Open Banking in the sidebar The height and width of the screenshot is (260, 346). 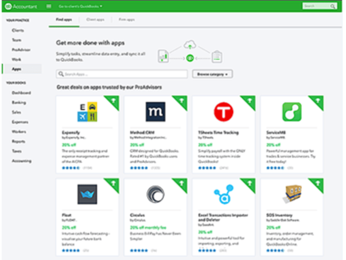click(19, 102)
